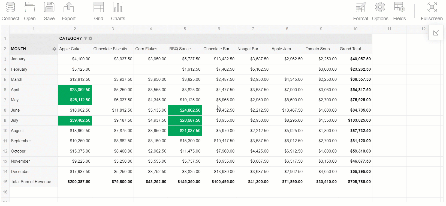Click the CATEGORY filter funnel icon

pos(85,38)
